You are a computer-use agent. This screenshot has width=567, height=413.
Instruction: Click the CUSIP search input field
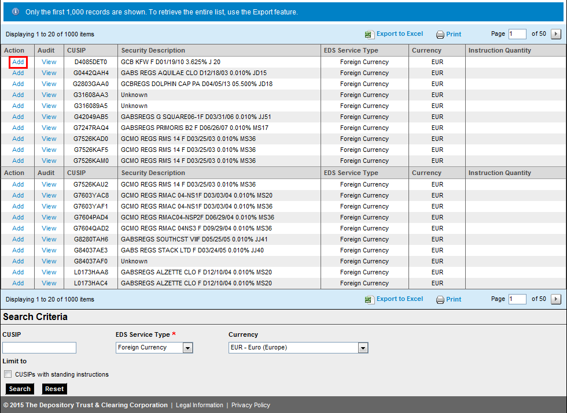[39, 348]
